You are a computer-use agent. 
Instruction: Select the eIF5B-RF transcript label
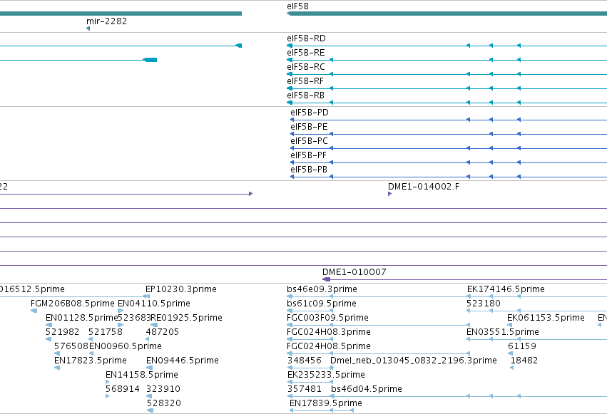pos(305,81)
